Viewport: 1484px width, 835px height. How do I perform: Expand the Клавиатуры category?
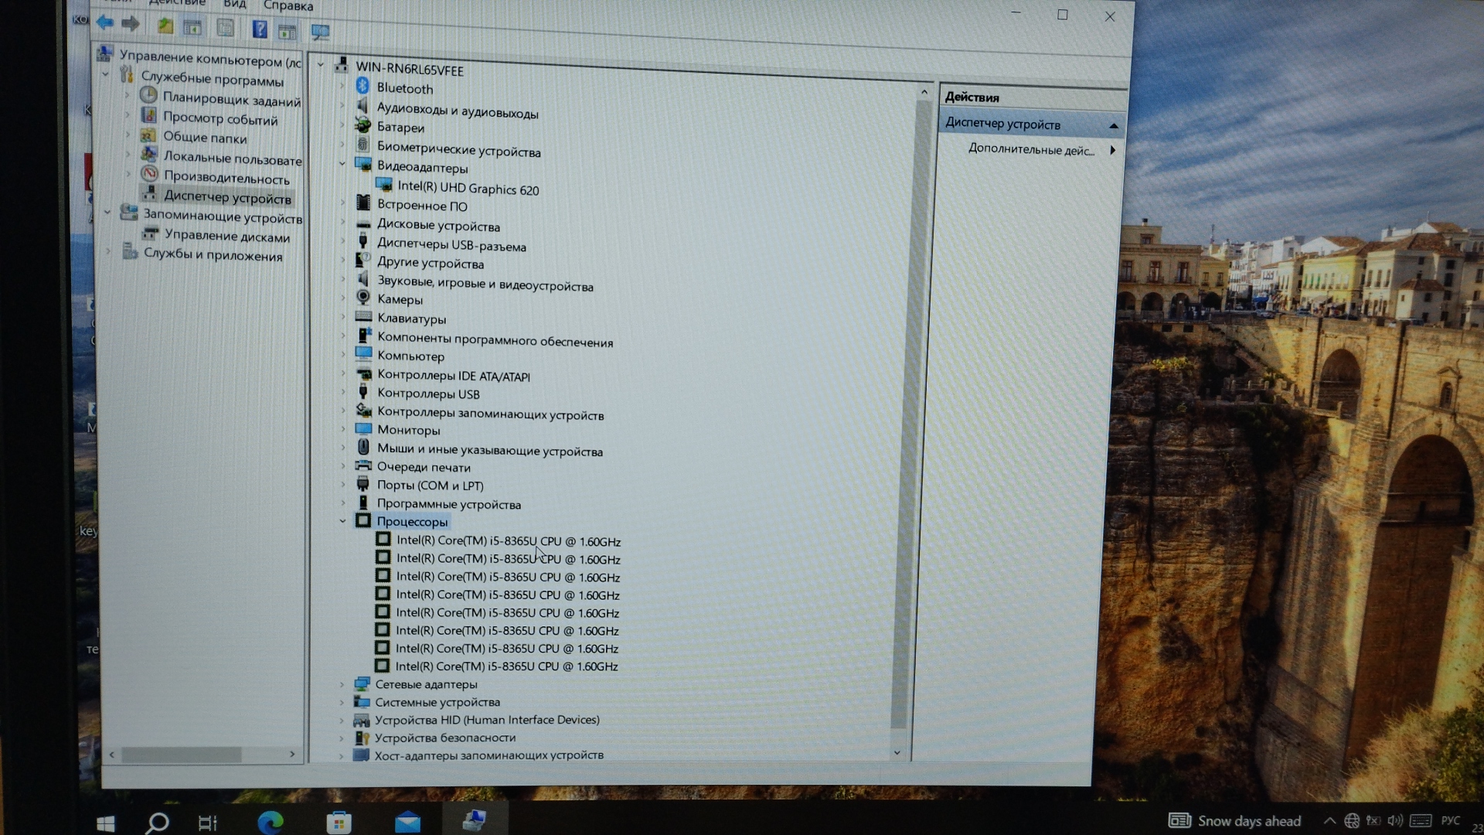point(343,317)
